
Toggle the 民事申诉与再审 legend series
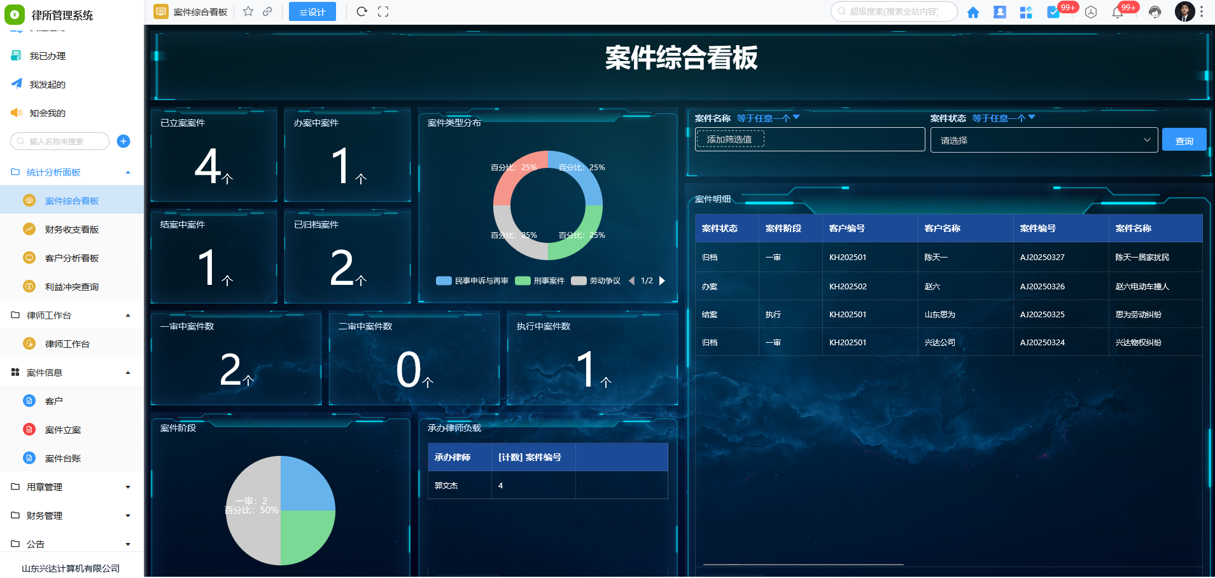(x=472, y=281)
